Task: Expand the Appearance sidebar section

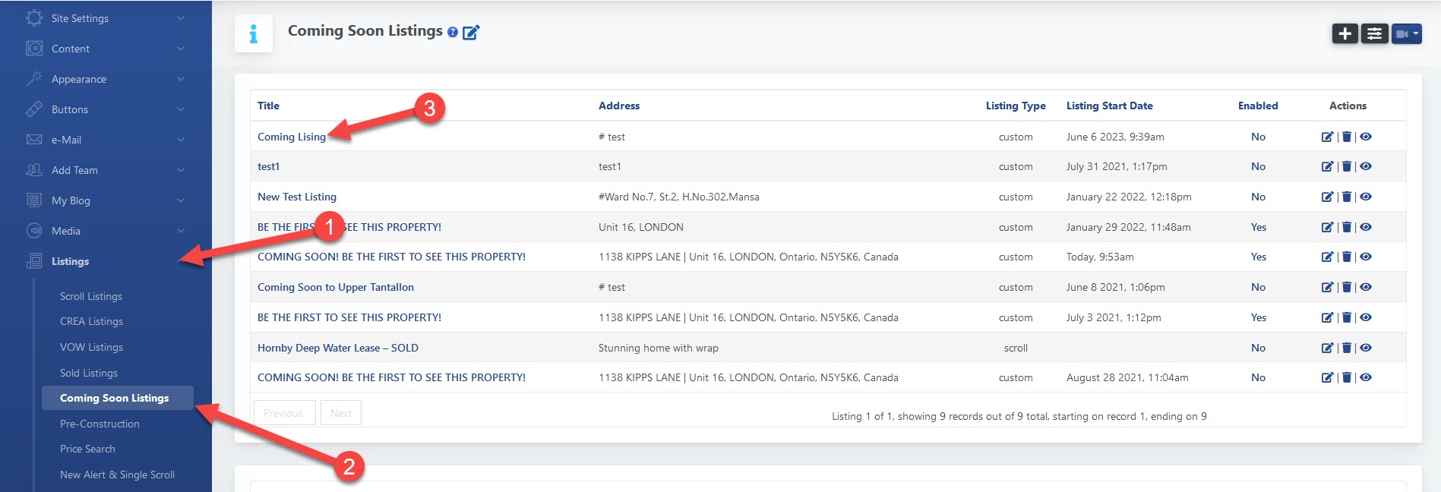Action: 106,79
